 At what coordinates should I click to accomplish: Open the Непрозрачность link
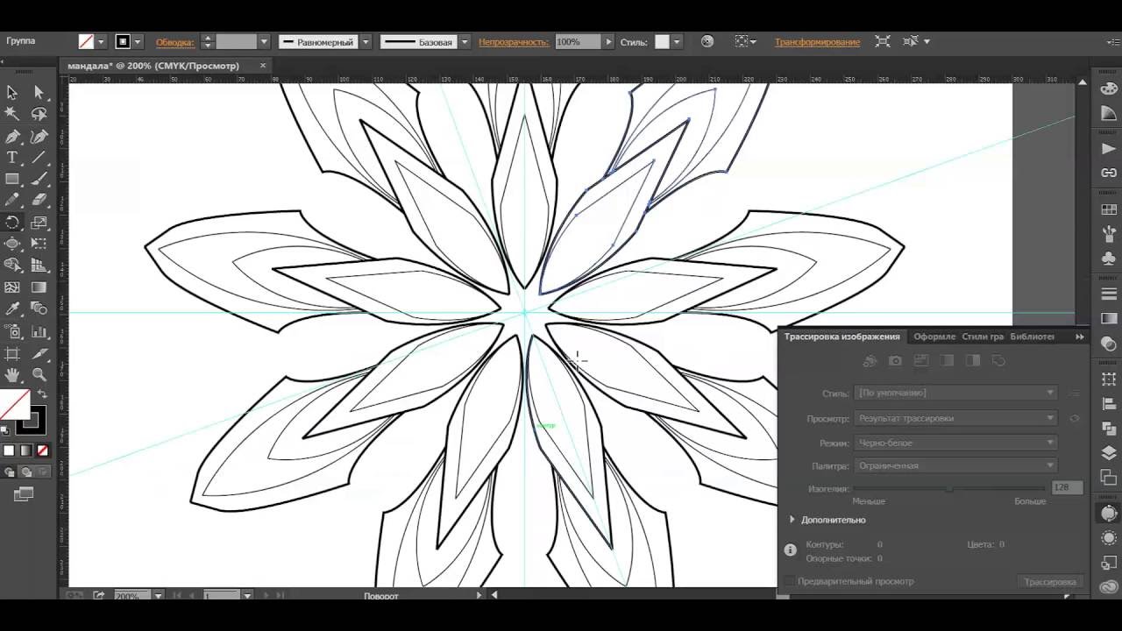514,42
